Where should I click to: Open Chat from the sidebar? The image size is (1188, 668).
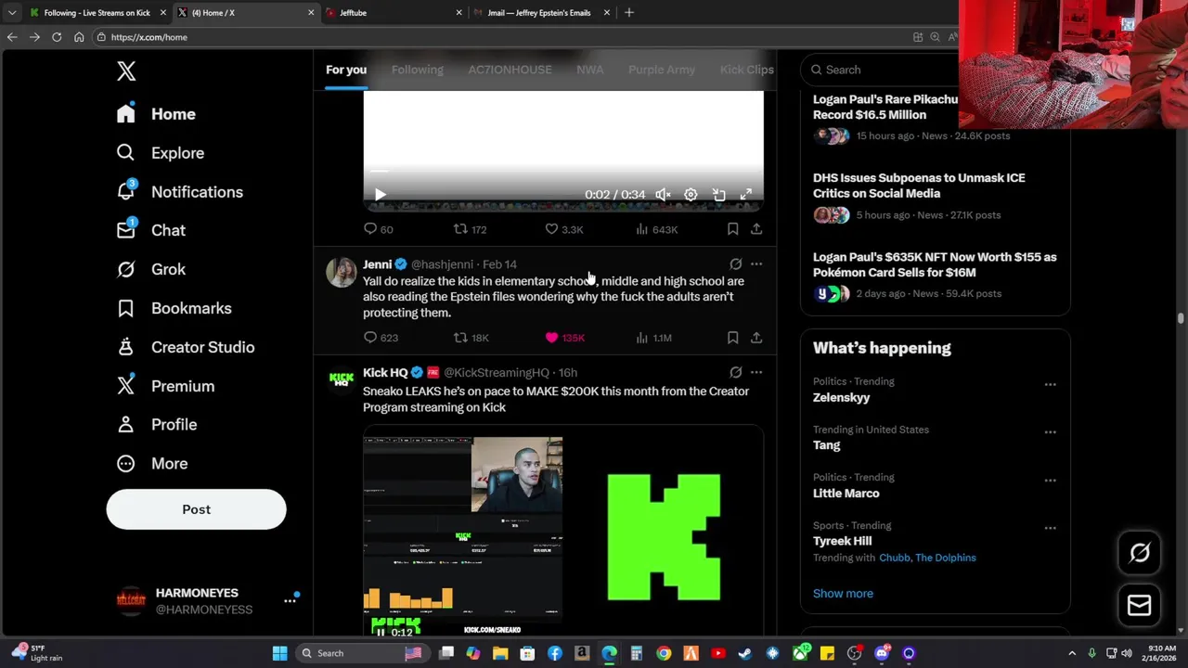(x=150, y=230)
